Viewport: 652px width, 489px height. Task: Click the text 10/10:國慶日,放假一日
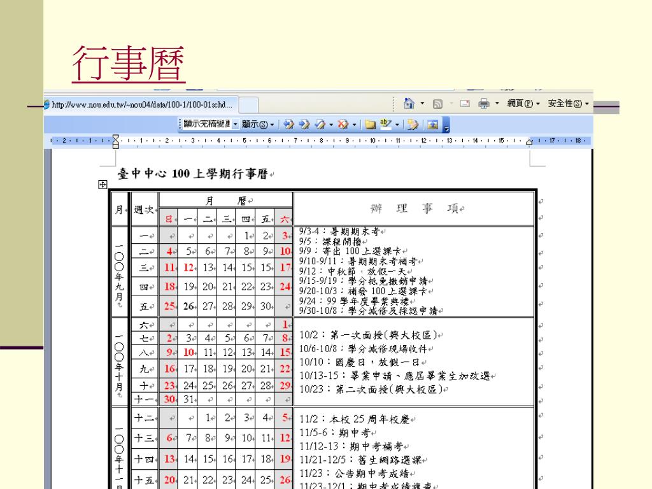coord(360,362)
